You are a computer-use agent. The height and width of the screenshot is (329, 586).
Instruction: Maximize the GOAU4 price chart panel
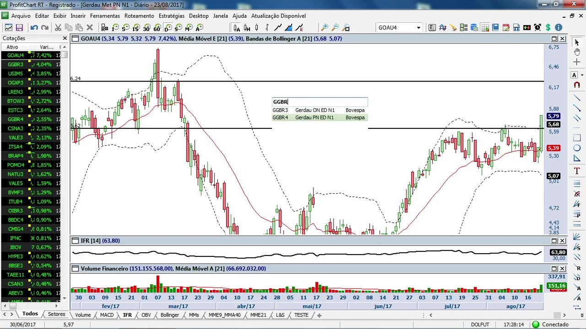click(x=554, y=39)
